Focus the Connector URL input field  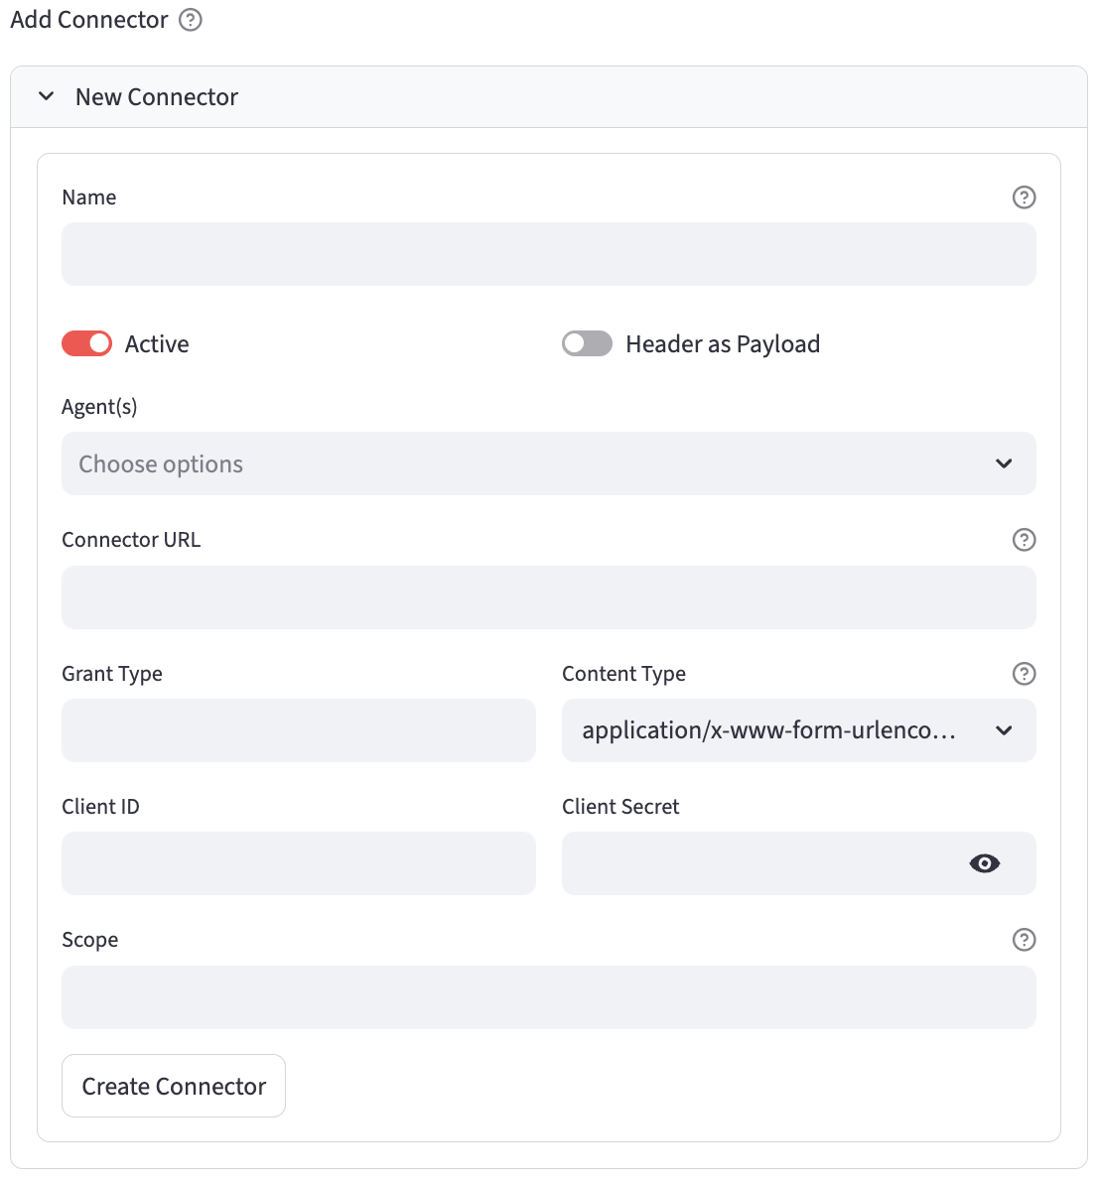548,597
